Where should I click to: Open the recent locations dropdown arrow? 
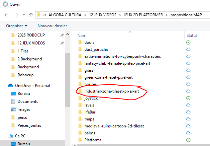pos(24,15)
